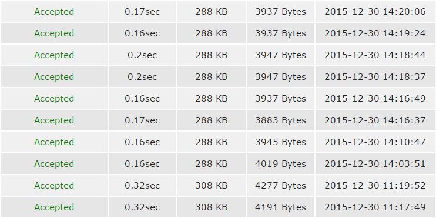This screenshot has height=218, width=436.
Task: Select 288 KB memory in 14:16:37 row
Action: coord(212,120)
